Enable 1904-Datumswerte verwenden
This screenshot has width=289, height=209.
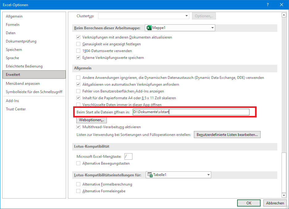click(78, 51)
